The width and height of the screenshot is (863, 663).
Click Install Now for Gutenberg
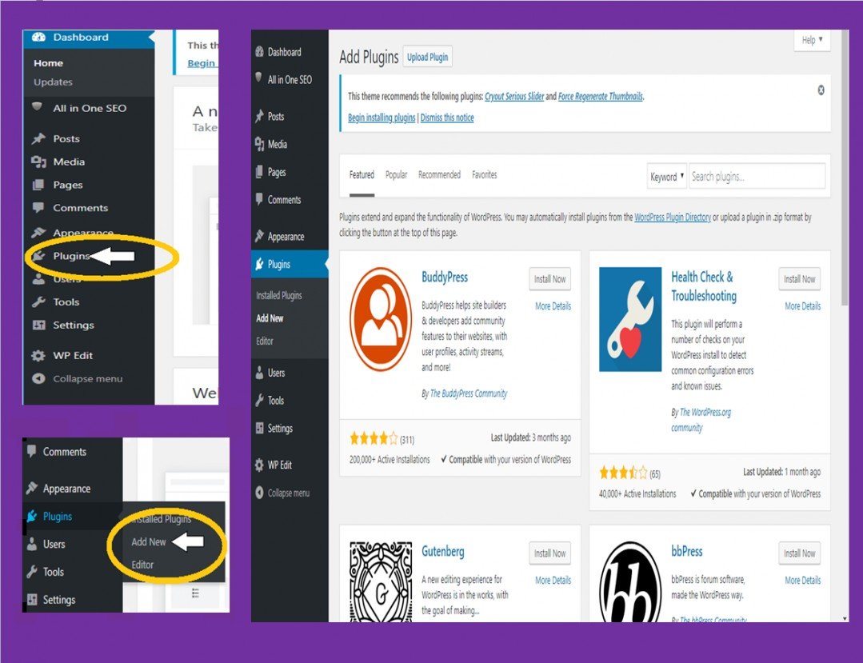[549, 553]
